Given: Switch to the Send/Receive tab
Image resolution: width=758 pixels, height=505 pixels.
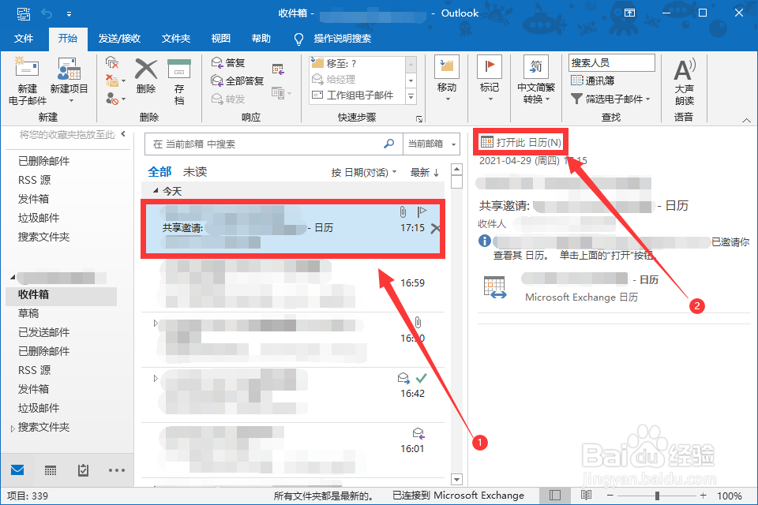Looking at the screenshot, I should click(x=119, y=39).
